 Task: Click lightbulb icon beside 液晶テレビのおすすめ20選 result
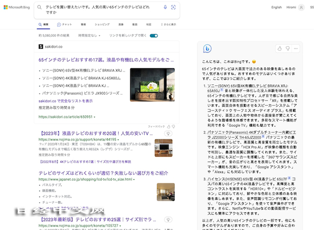tap(168, 134)
